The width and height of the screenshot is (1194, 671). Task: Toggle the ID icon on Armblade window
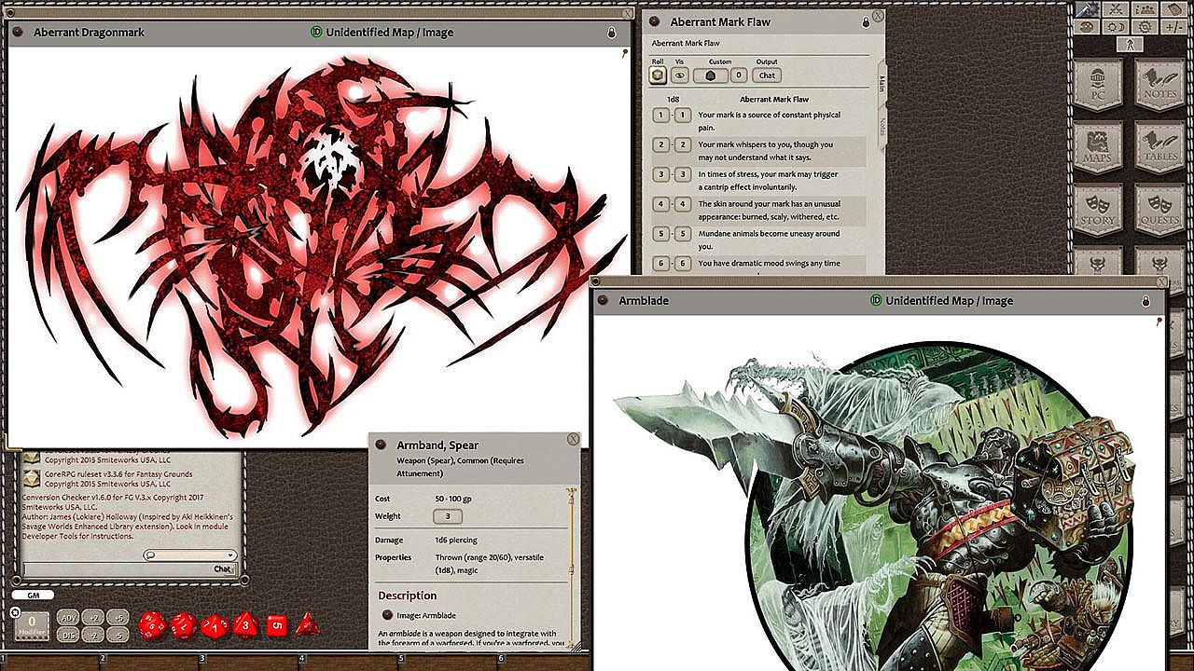pyautogui.click(x=876, y=300)
